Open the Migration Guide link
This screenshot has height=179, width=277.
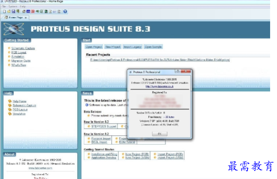(x=21, y=61)
